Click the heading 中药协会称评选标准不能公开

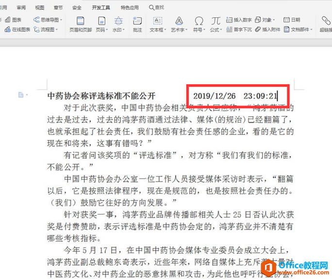[101, 96]
